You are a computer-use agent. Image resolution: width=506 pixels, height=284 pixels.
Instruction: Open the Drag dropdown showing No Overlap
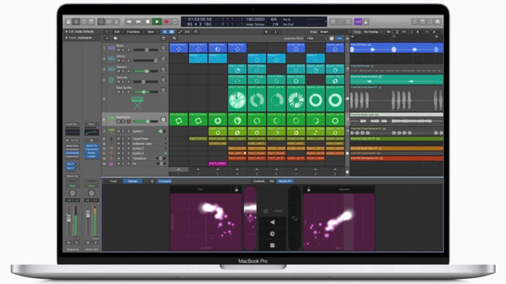click(x=371, y=32)
